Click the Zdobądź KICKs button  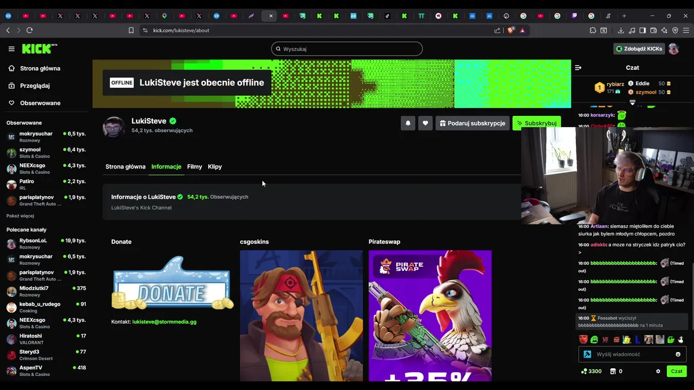pyautogui.click(x=639, y=49)
